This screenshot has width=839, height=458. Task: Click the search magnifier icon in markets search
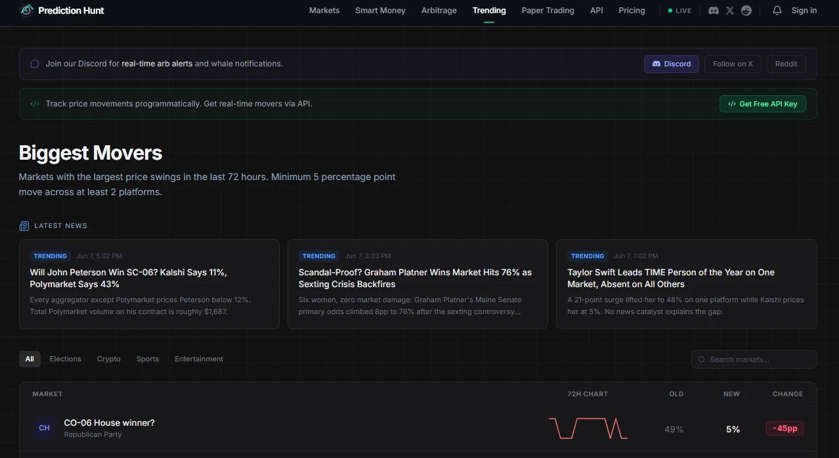tap(702, 359)
